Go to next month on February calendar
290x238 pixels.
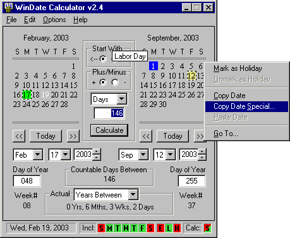(73, 136)
